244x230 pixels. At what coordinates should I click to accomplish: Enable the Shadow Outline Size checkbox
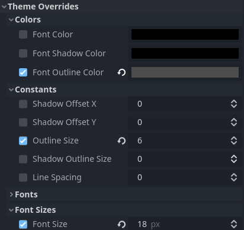pyautogui.click(x=23, y=159)
